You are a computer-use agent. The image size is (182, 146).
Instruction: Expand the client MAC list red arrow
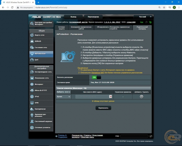click(111, 96)
